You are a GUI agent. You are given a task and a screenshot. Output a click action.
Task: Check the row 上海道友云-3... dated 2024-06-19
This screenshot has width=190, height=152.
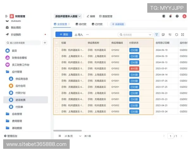pos(56,56)
